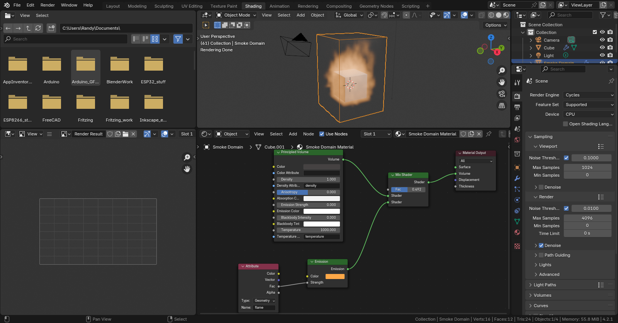Viewport: 618px width, 323px height.
Task: Open the Physics properties tab icon
Action: (x=517, y=200)
